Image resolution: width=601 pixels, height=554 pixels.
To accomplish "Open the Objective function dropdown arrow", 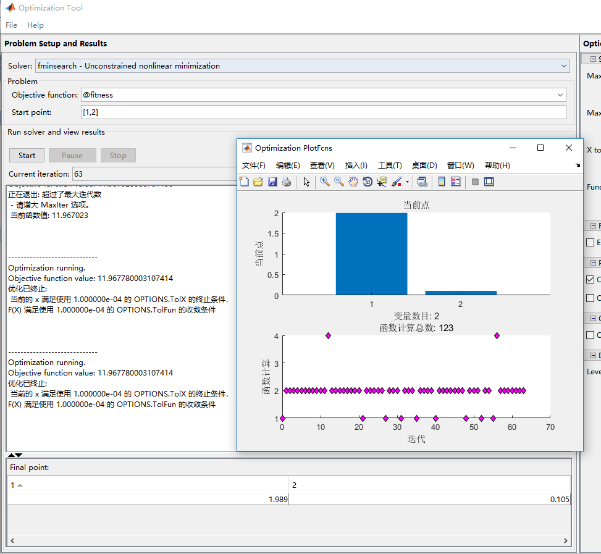I will coord(560,94).
